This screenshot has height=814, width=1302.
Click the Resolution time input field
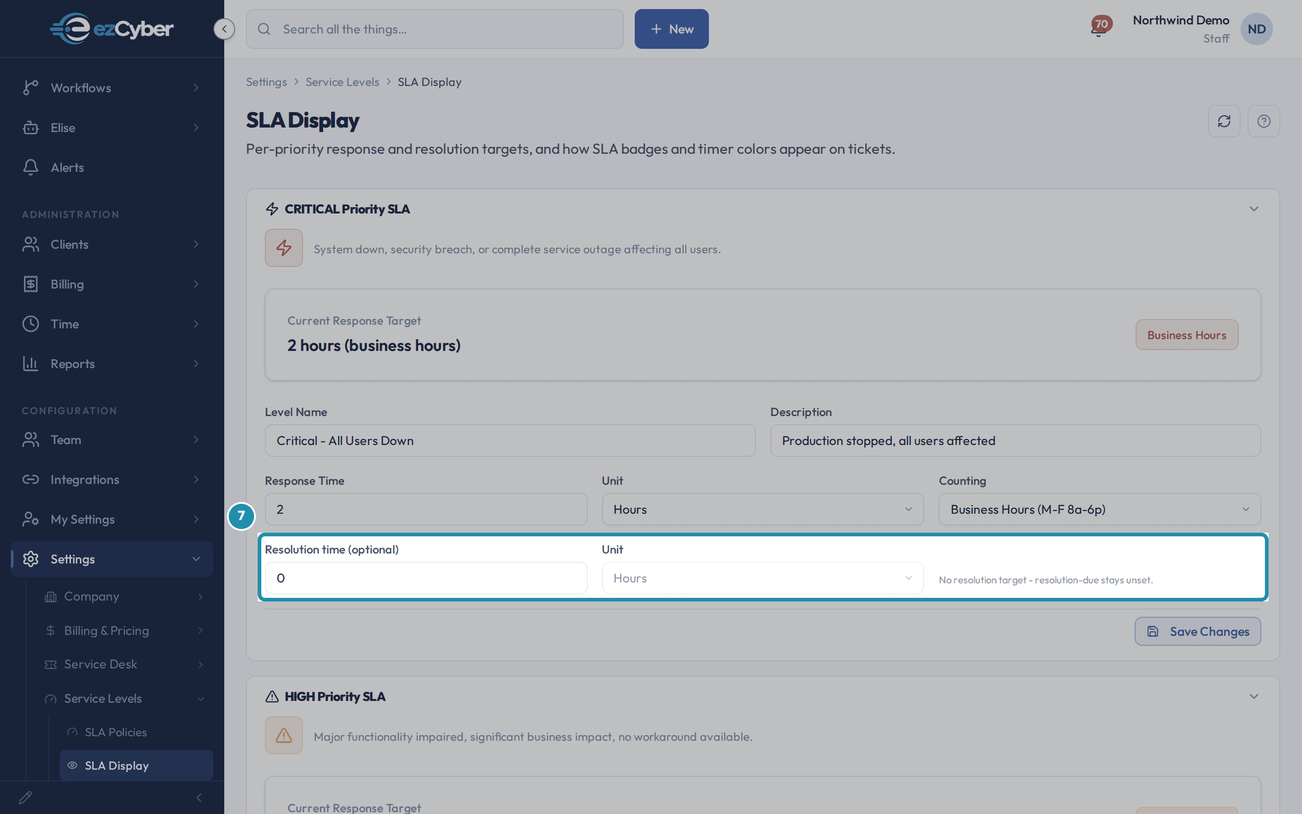coord(425,578)
